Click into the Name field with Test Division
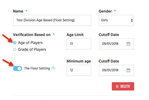This screenshot has width=149, height=100. click(x=52, y=20)
